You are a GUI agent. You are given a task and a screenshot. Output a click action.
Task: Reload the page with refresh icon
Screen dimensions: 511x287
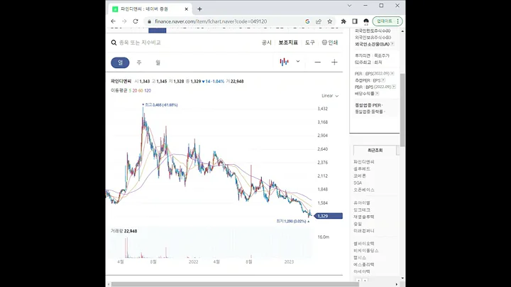[x=136, y=21]
